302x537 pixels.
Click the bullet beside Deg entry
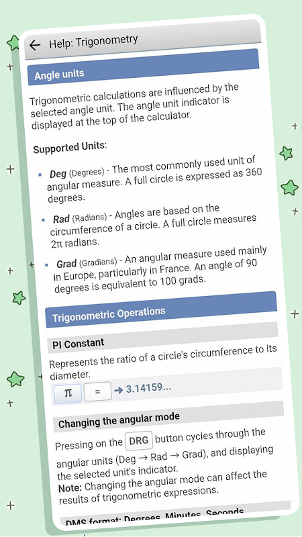click(40, 175)
